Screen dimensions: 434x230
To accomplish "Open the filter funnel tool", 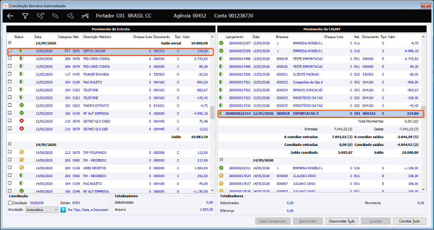I will (25, 16).
